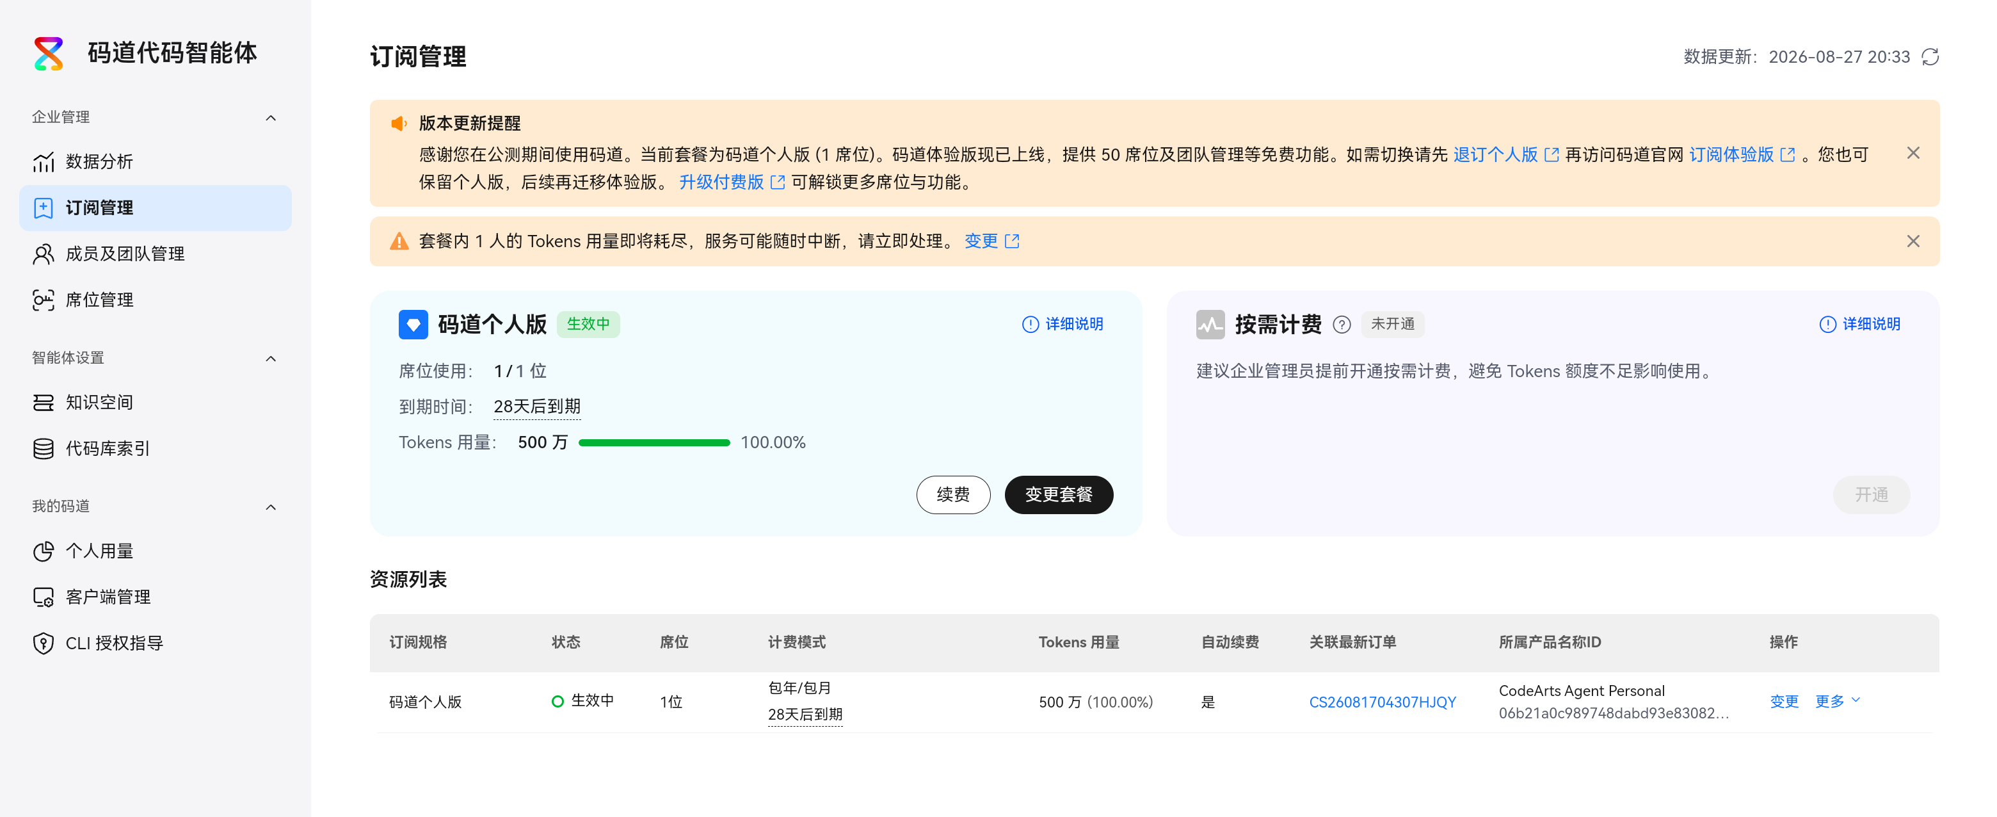Click the megaphone icon in 版本更新提醒
This screenshot has height=817, width=1997.
399,123
